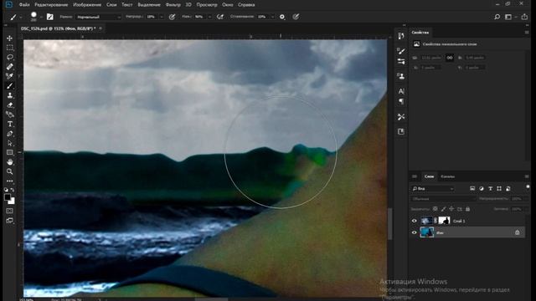Change the screen mode

(x=9, y=221)
